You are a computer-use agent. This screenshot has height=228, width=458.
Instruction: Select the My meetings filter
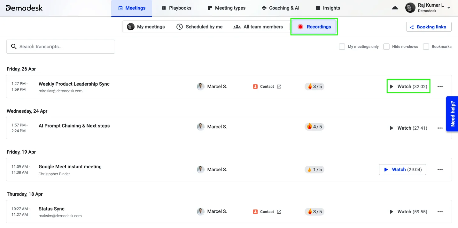tap(146, 27)
